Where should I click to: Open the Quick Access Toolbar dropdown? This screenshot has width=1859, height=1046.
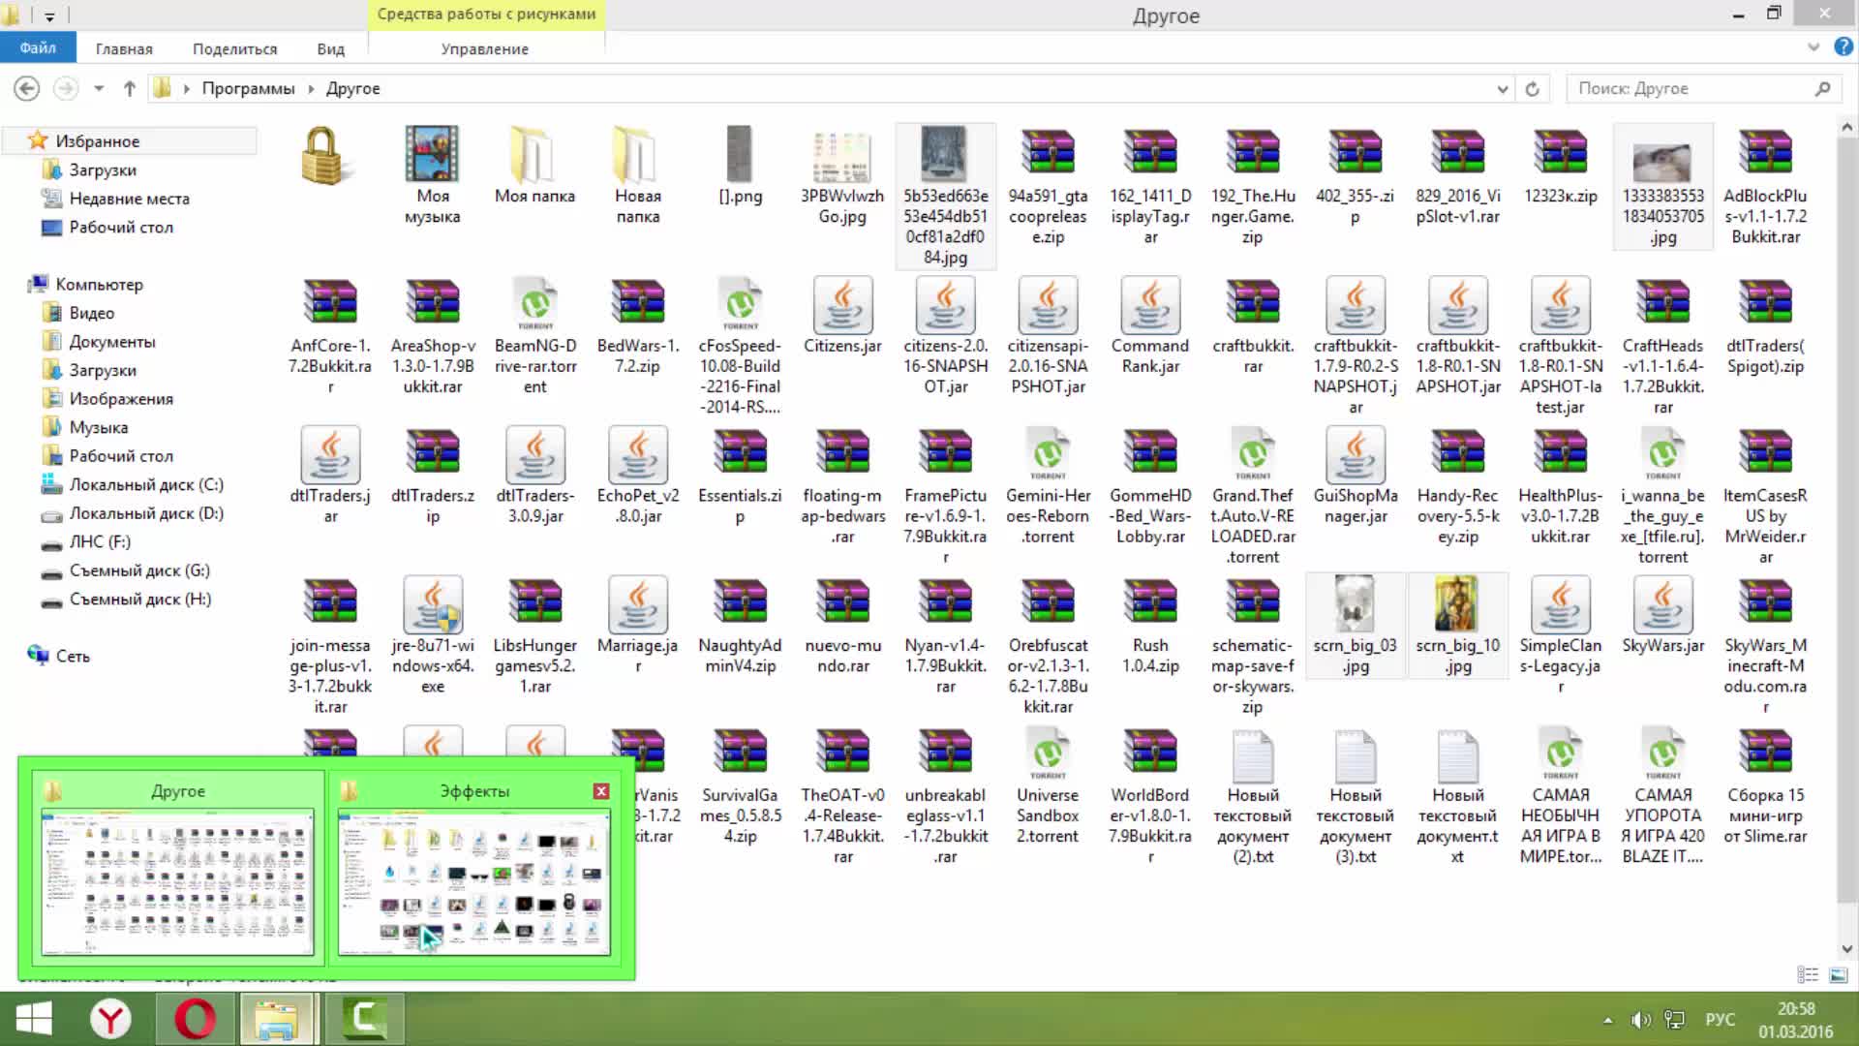point(49,15)
